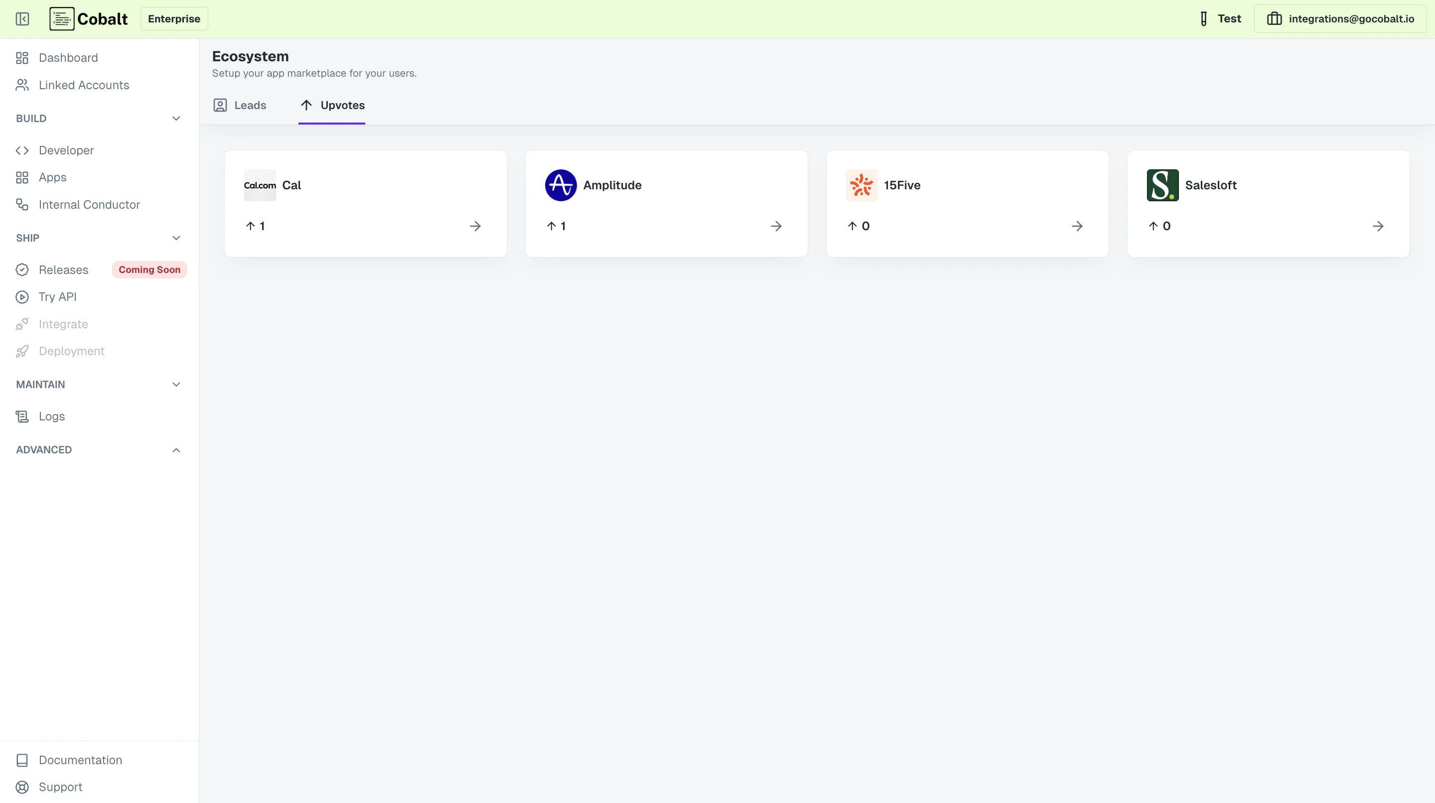Open the Test environment toggle icon

[1203, 18]
